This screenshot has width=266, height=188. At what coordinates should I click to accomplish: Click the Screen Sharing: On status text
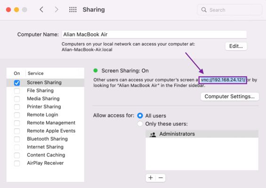coord(125,70)
